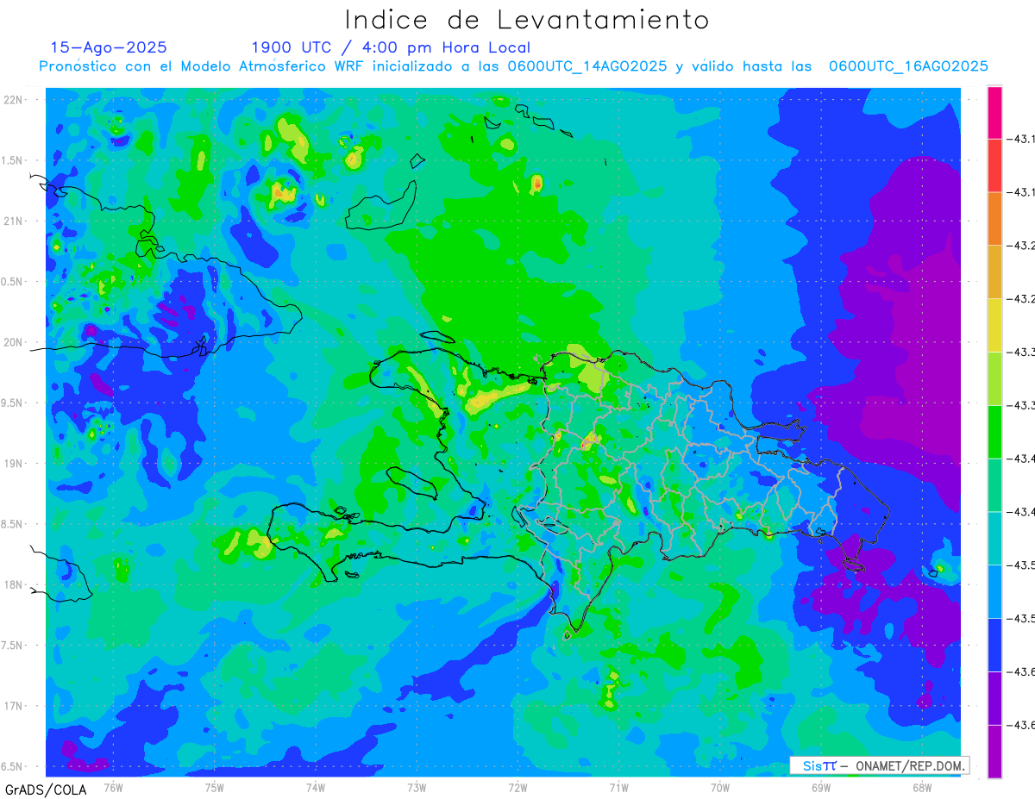Click the '74W' longitude label
The image size is (1035, 799).
pos(316,788)
